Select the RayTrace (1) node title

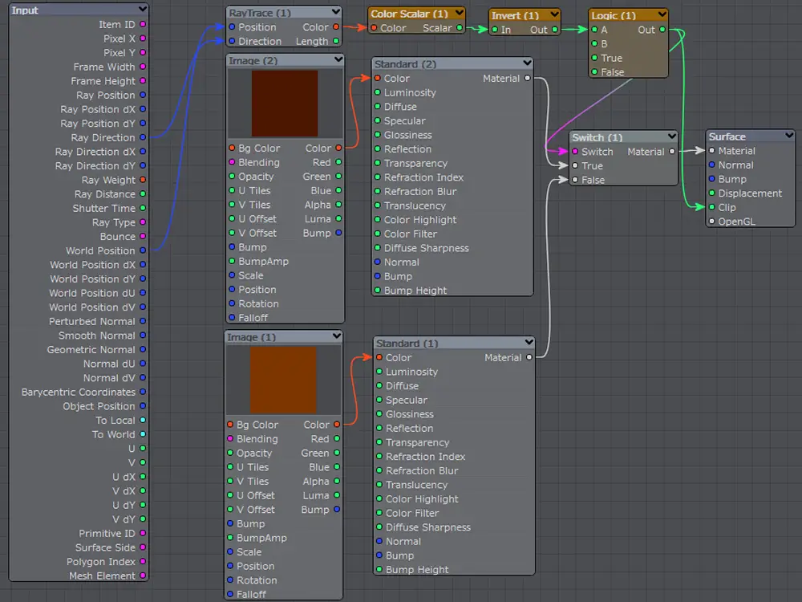pos(260,13)
